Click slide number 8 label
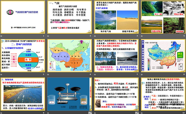Viewport: 186px width, 114px height. (184, 74)
